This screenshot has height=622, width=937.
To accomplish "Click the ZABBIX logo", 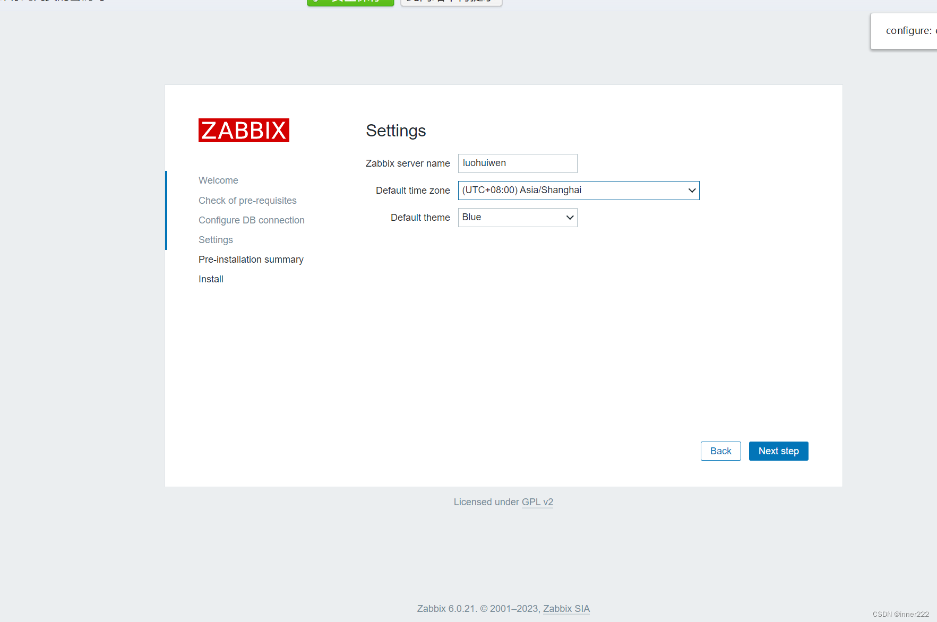I will click(244, 130).
